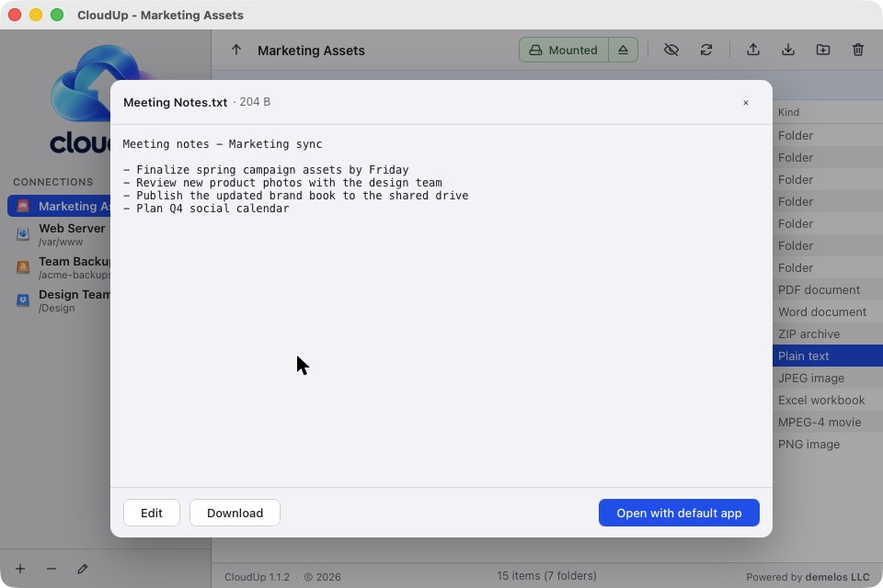
Task: Create a new folder icon
Action: [822, 51]
